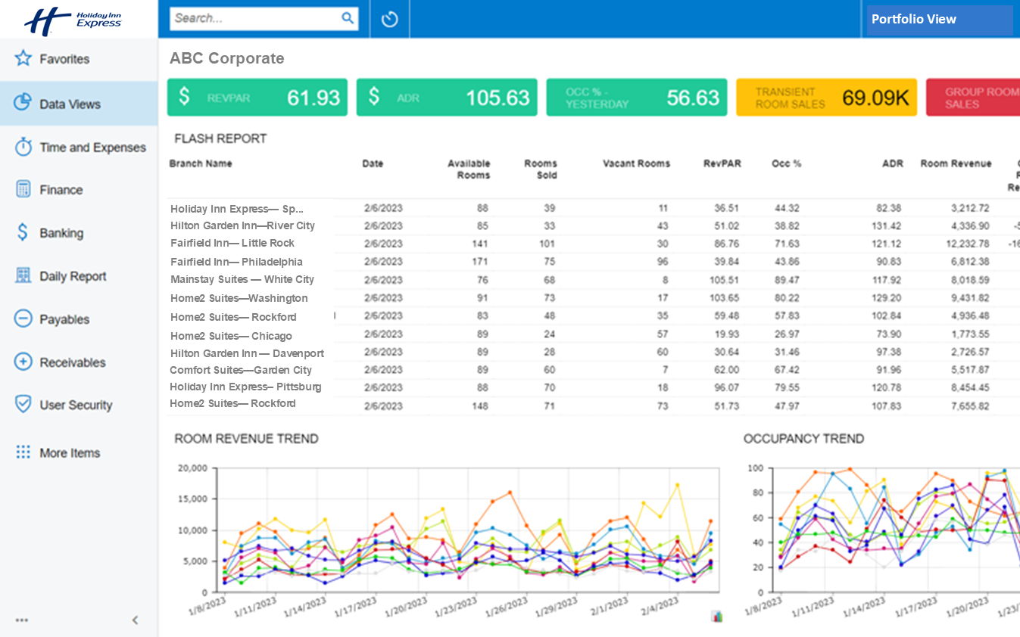This screenshot has height=637, width=1020.
Task: Open the Daily Report building icon
Action: tap(23, 275)
